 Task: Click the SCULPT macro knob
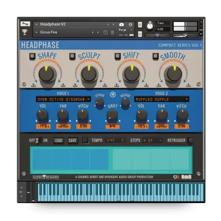[89, 74]
